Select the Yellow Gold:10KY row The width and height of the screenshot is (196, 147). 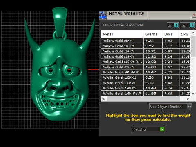tap(146, 46)
